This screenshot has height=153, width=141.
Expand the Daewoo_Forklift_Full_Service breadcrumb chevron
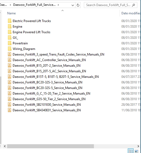click(x=58, y=5)
